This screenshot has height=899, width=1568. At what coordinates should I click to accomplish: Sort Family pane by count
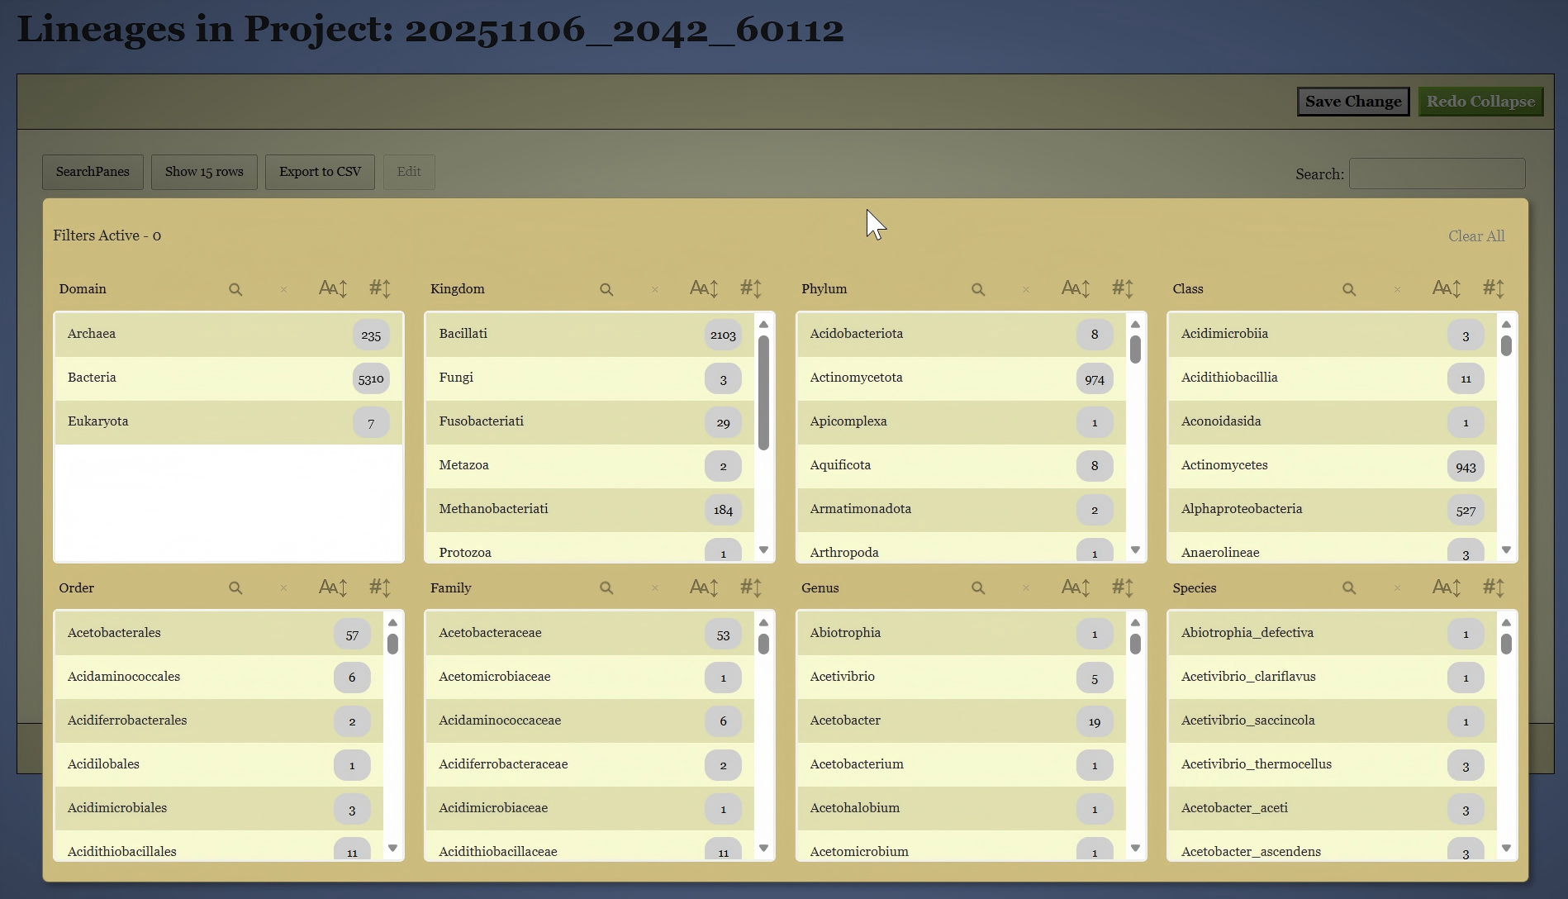751,587
